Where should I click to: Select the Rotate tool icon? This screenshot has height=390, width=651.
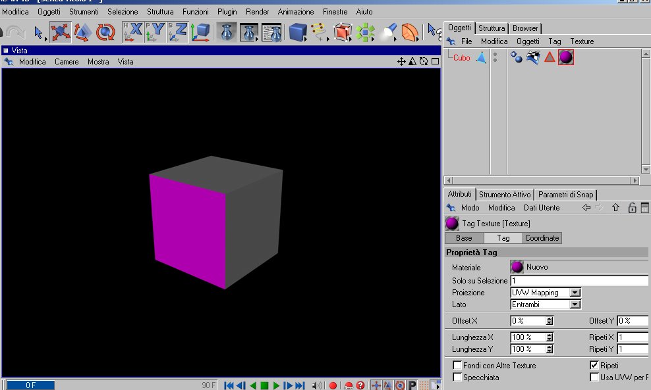point(105,32)
